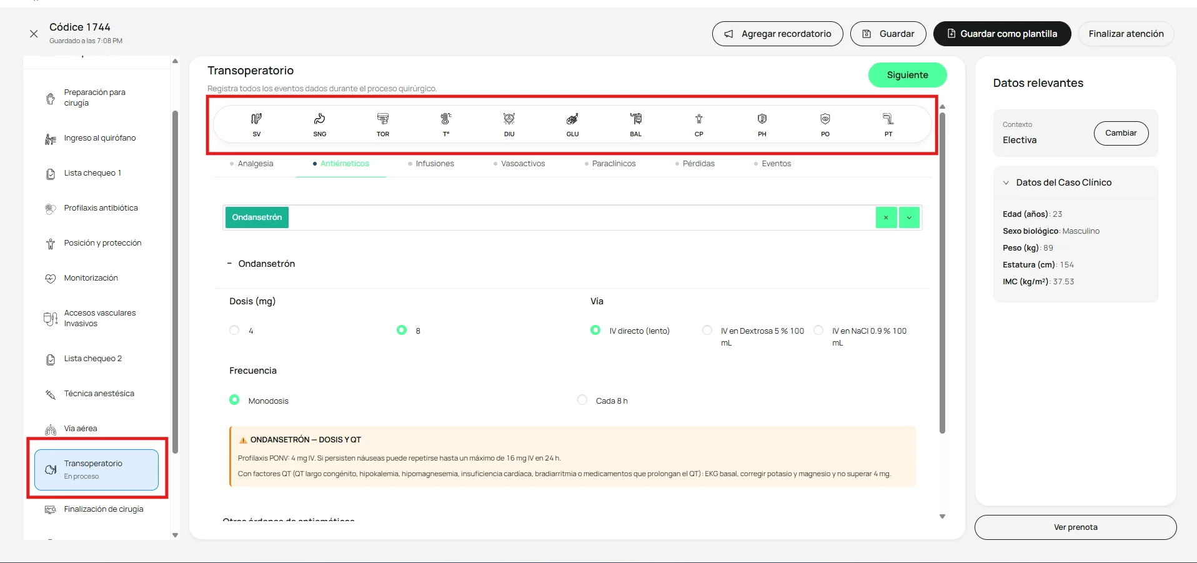Click the Accesos vasculares invasivos icon

tap(51, 319)
